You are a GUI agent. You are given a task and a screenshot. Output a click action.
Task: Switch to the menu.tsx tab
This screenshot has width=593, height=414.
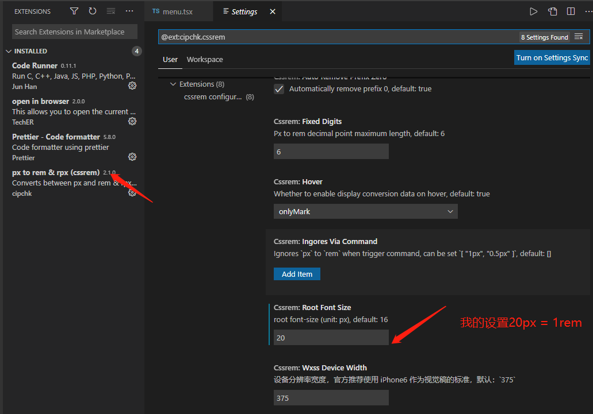pyautogui.click(x=178, y=11)
